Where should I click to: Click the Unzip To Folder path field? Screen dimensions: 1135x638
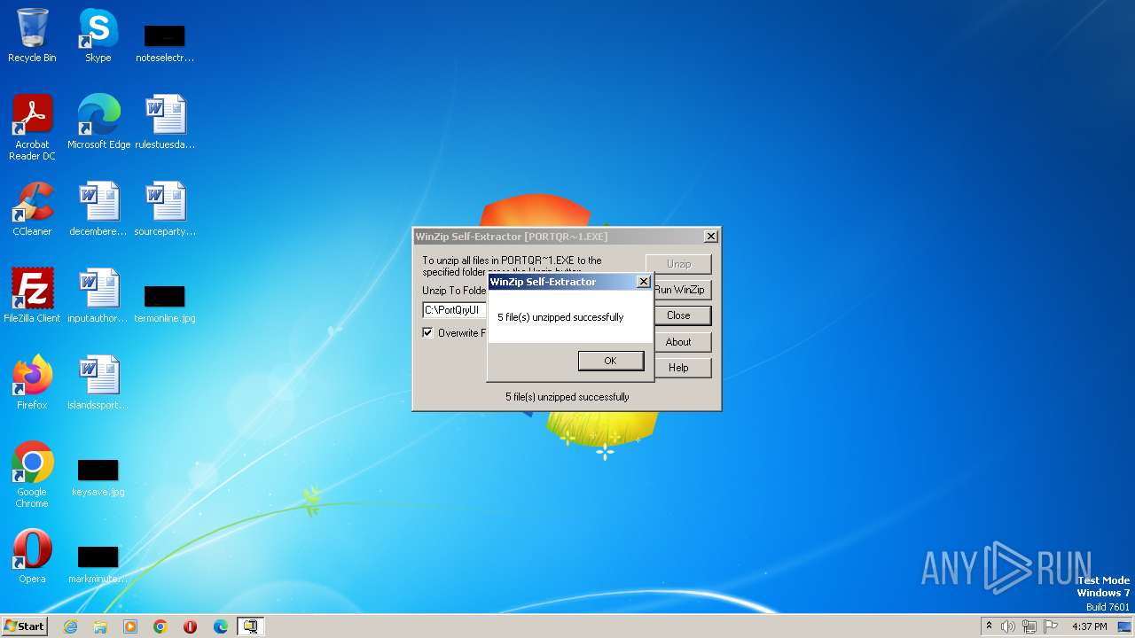pos(455,310)
